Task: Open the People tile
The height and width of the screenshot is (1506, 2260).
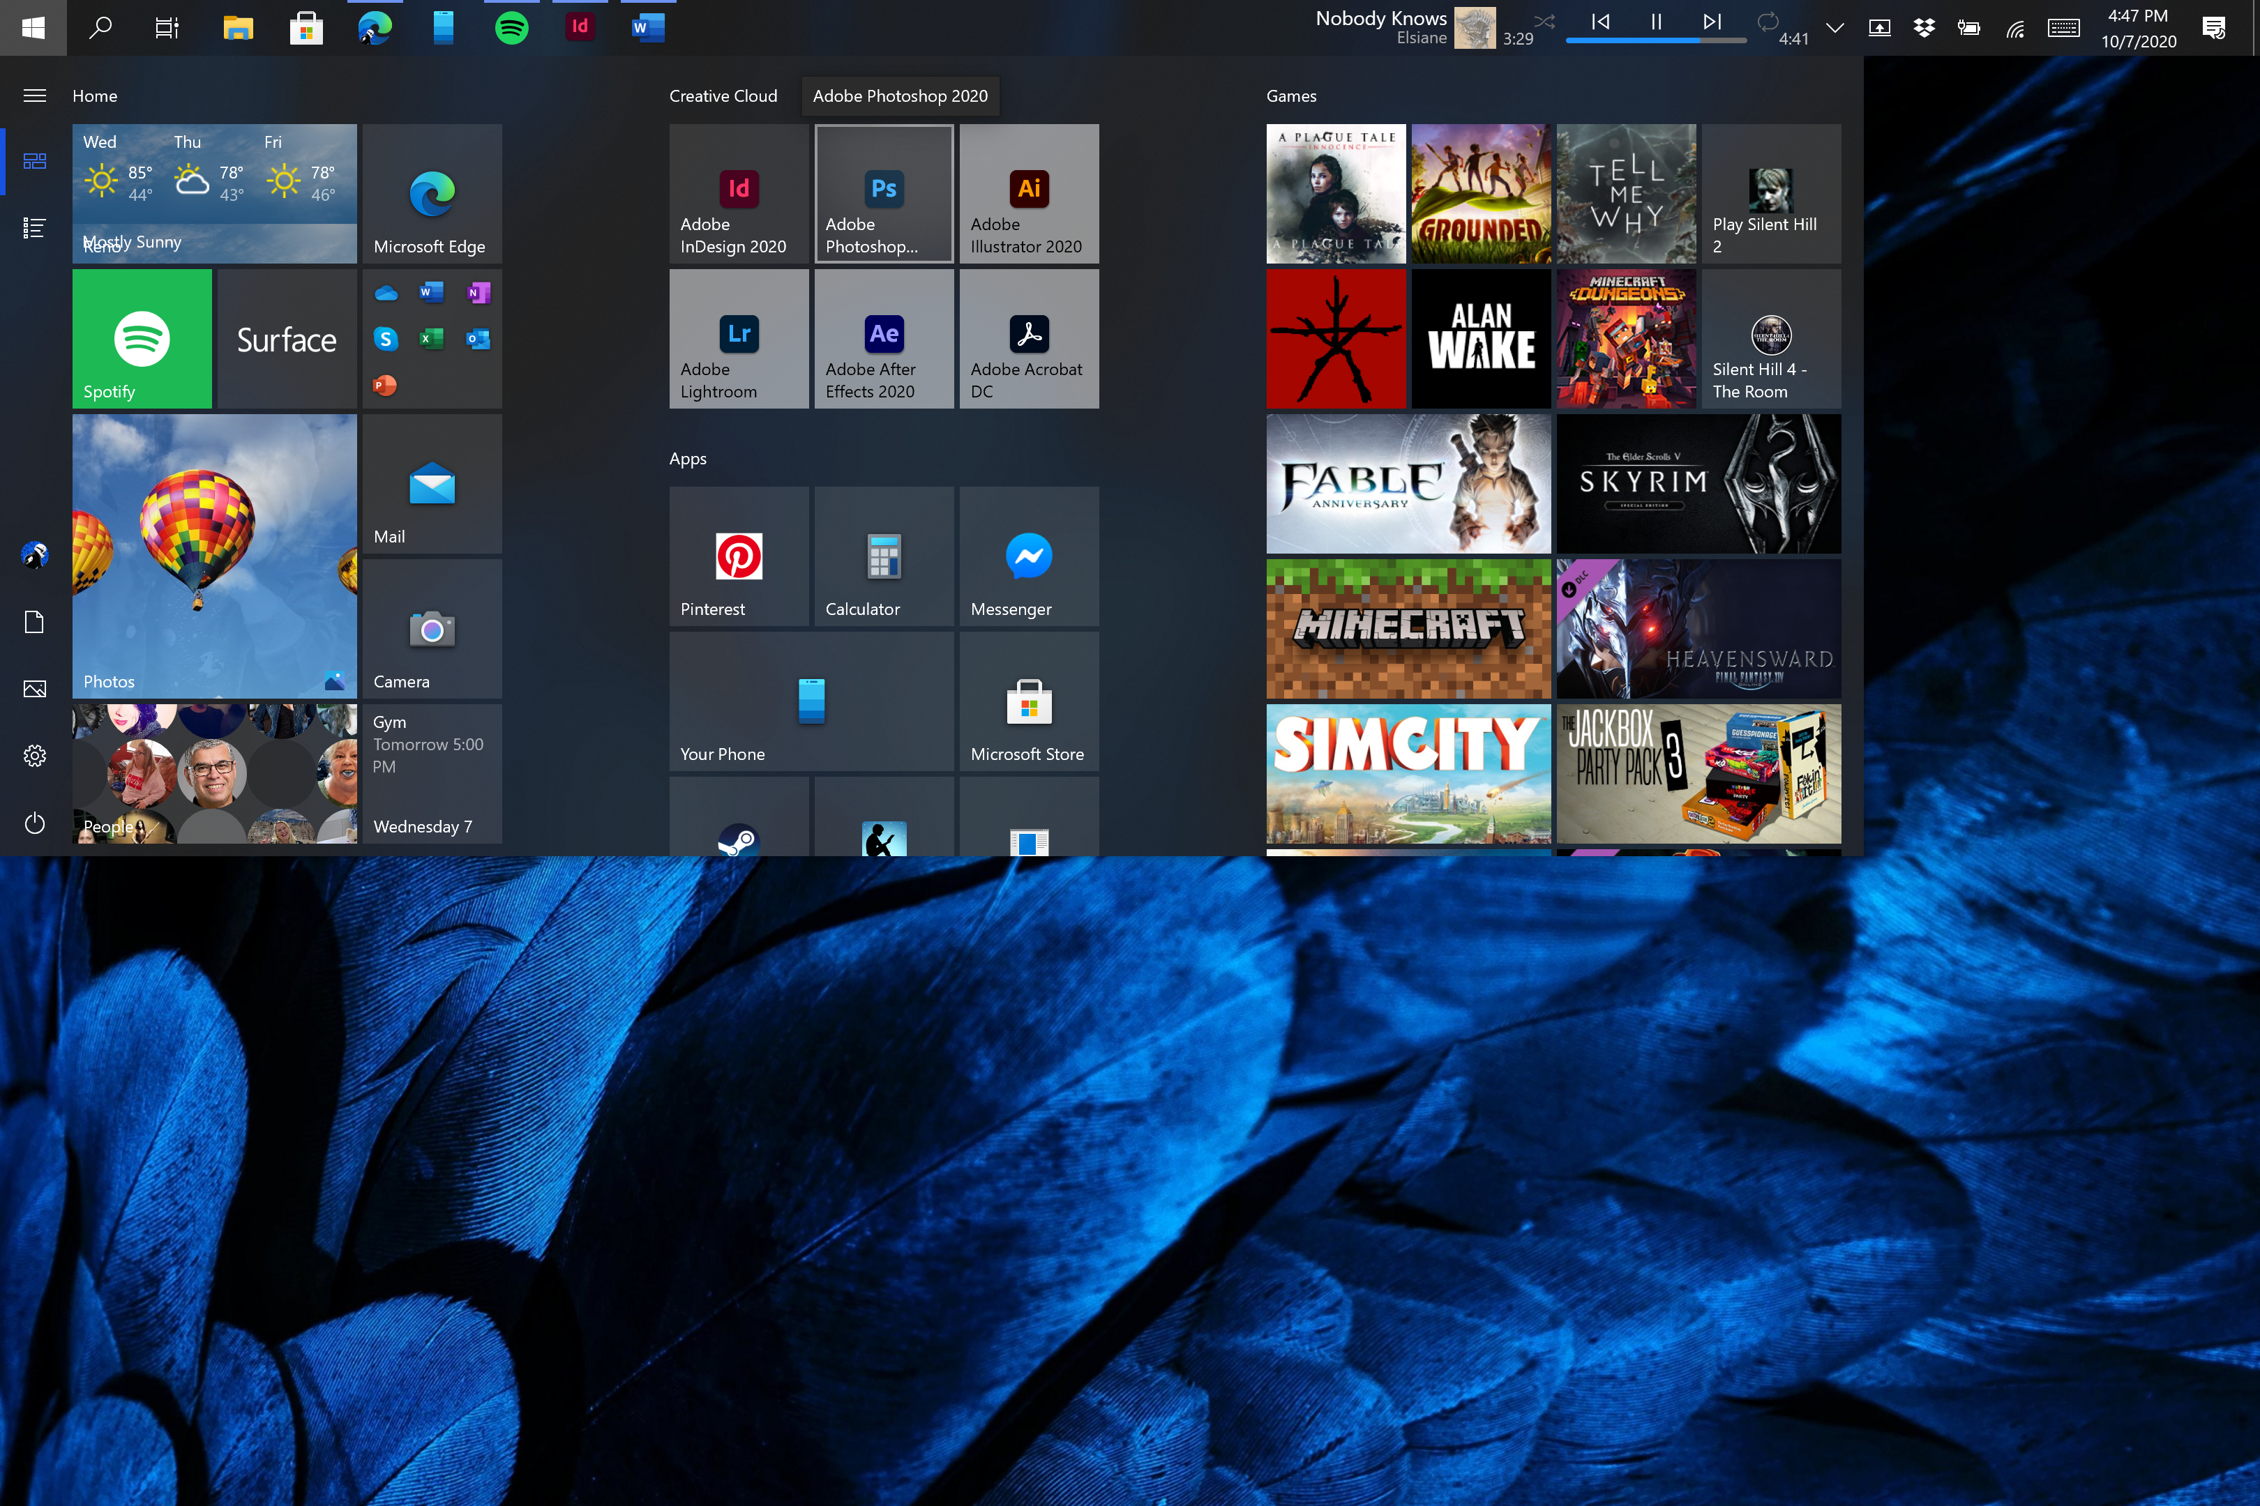Action: [214, 773]
